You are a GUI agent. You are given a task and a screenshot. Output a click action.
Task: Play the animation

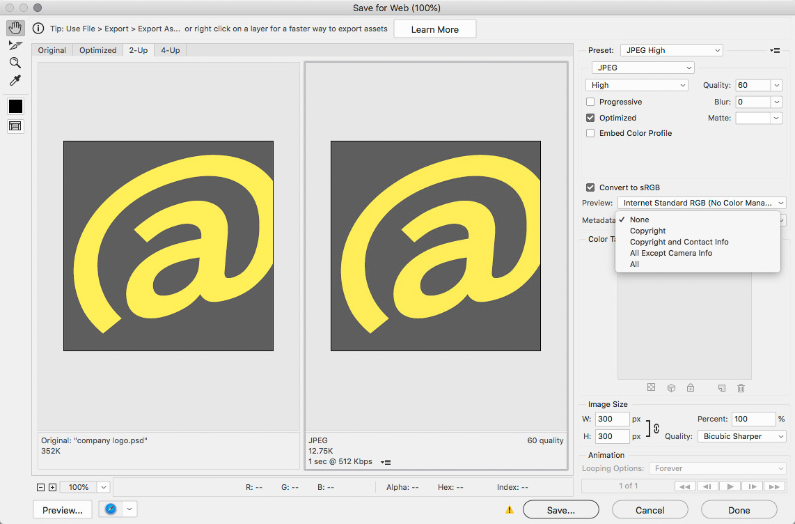(729, 486)
